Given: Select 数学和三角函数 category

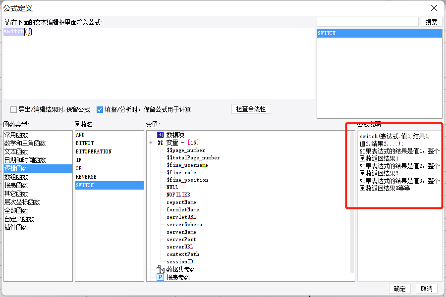Looking at the screenshot, I should point(38,143).
